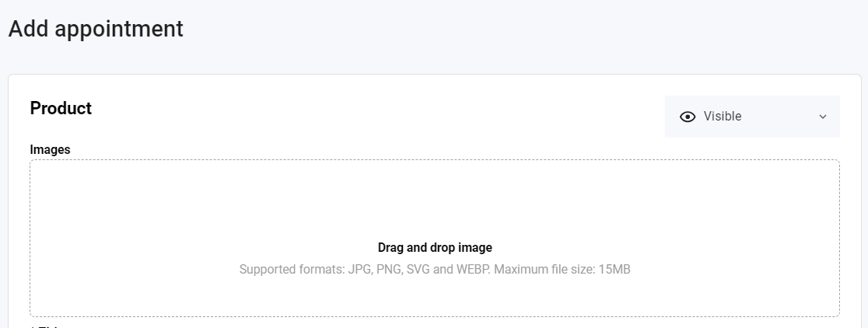Toggle product visibility via eye icon

point(688,117)
